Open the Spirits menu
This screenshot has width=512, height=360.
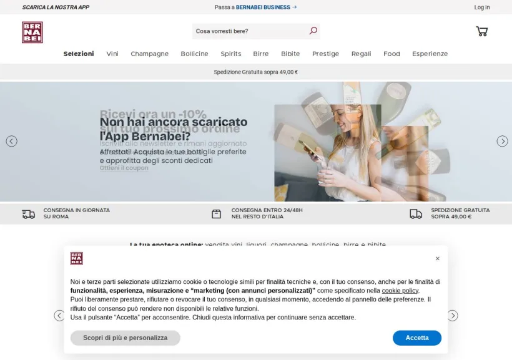pyautogui.click(x=231, y=54)
